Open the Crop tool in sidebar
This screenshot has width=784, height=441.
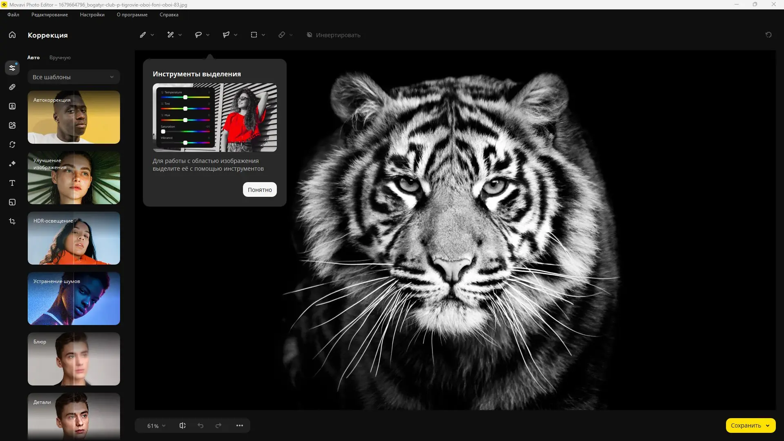coord(12,221)
